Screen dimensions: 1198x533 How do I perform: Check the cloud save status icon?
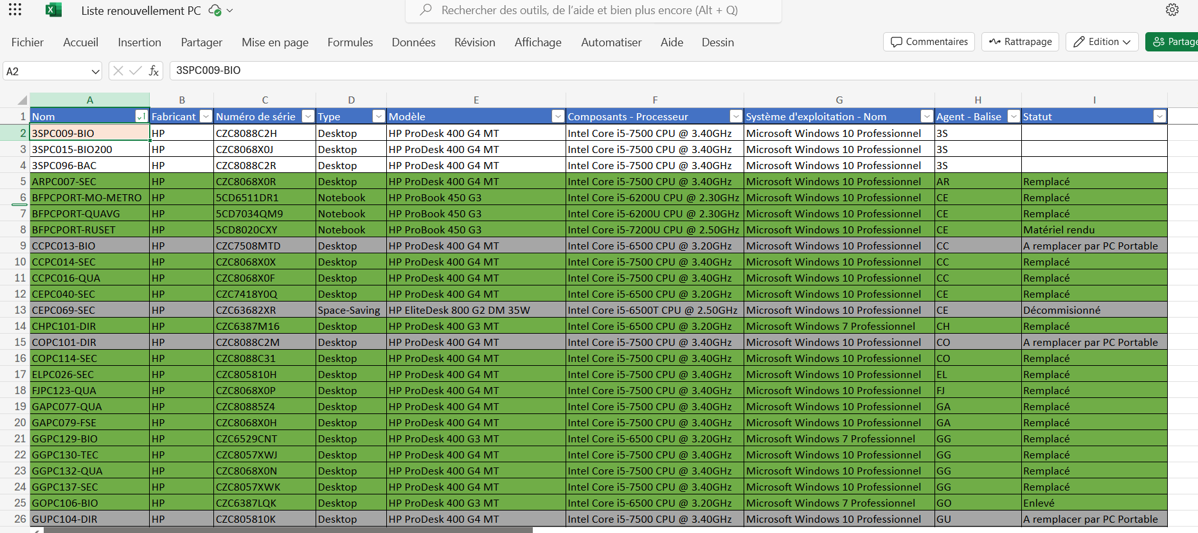pyautogui.click(x=215, y=10)
